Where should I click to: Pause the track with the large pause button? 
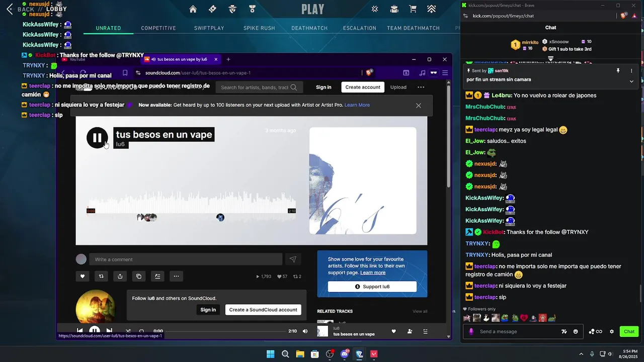(97, 138)
